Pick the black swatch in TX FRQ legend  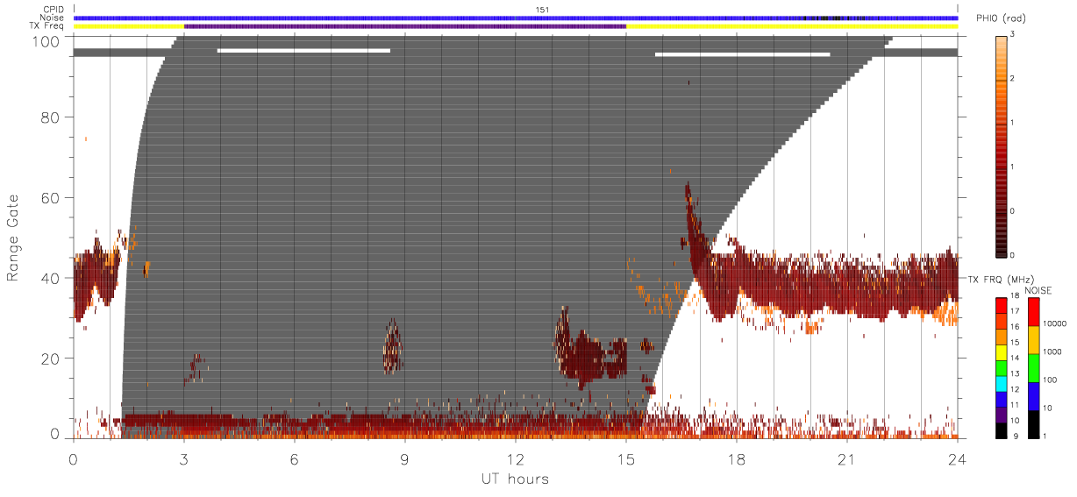coord(1002,430)
